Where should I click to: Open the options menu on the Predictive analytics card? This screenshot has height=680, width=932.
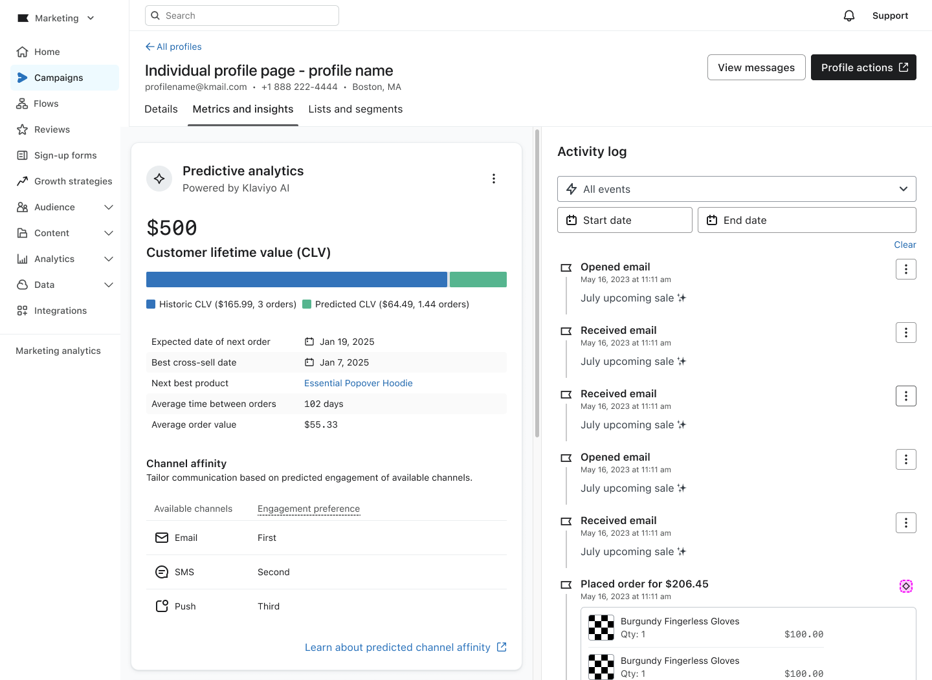click(494, 179)
